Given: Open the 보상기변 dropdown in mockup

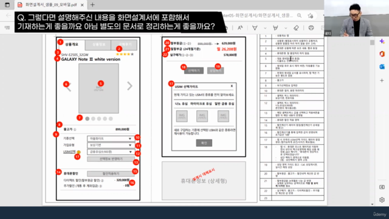Looking at the screenshot, I should click(111, 145).
